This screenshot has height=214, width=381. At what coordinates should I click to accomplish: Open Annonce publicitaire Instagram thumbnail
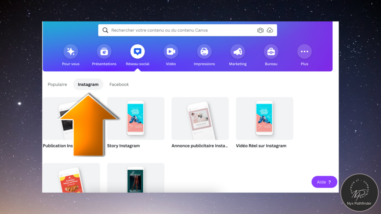(x=200, y=119)
